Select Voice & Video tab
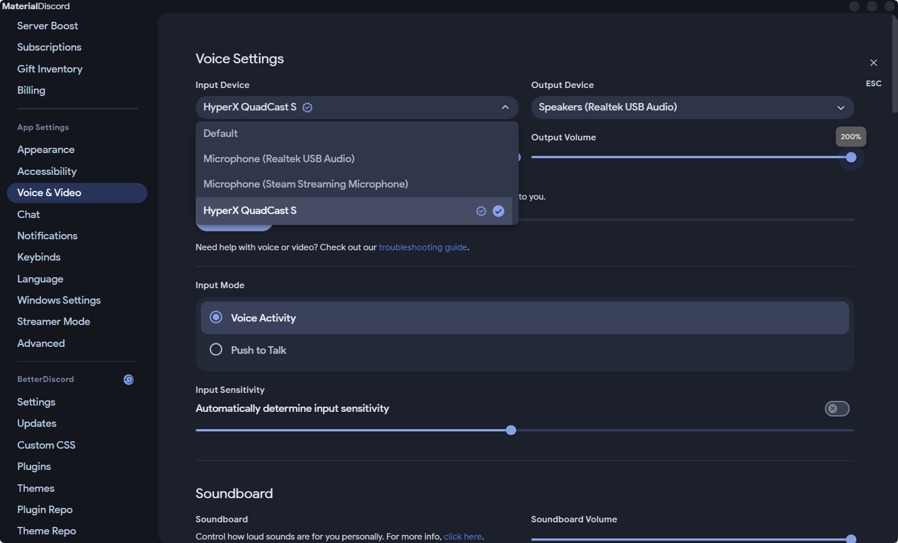Viewport: 898px width, 543px height. (x=77, y=193)
